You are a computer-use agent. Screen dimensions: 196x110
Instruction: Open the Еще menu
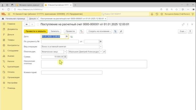[182, 31]
